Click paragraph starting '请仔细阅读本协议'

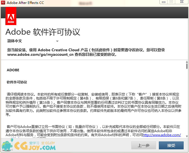[94, 104]
